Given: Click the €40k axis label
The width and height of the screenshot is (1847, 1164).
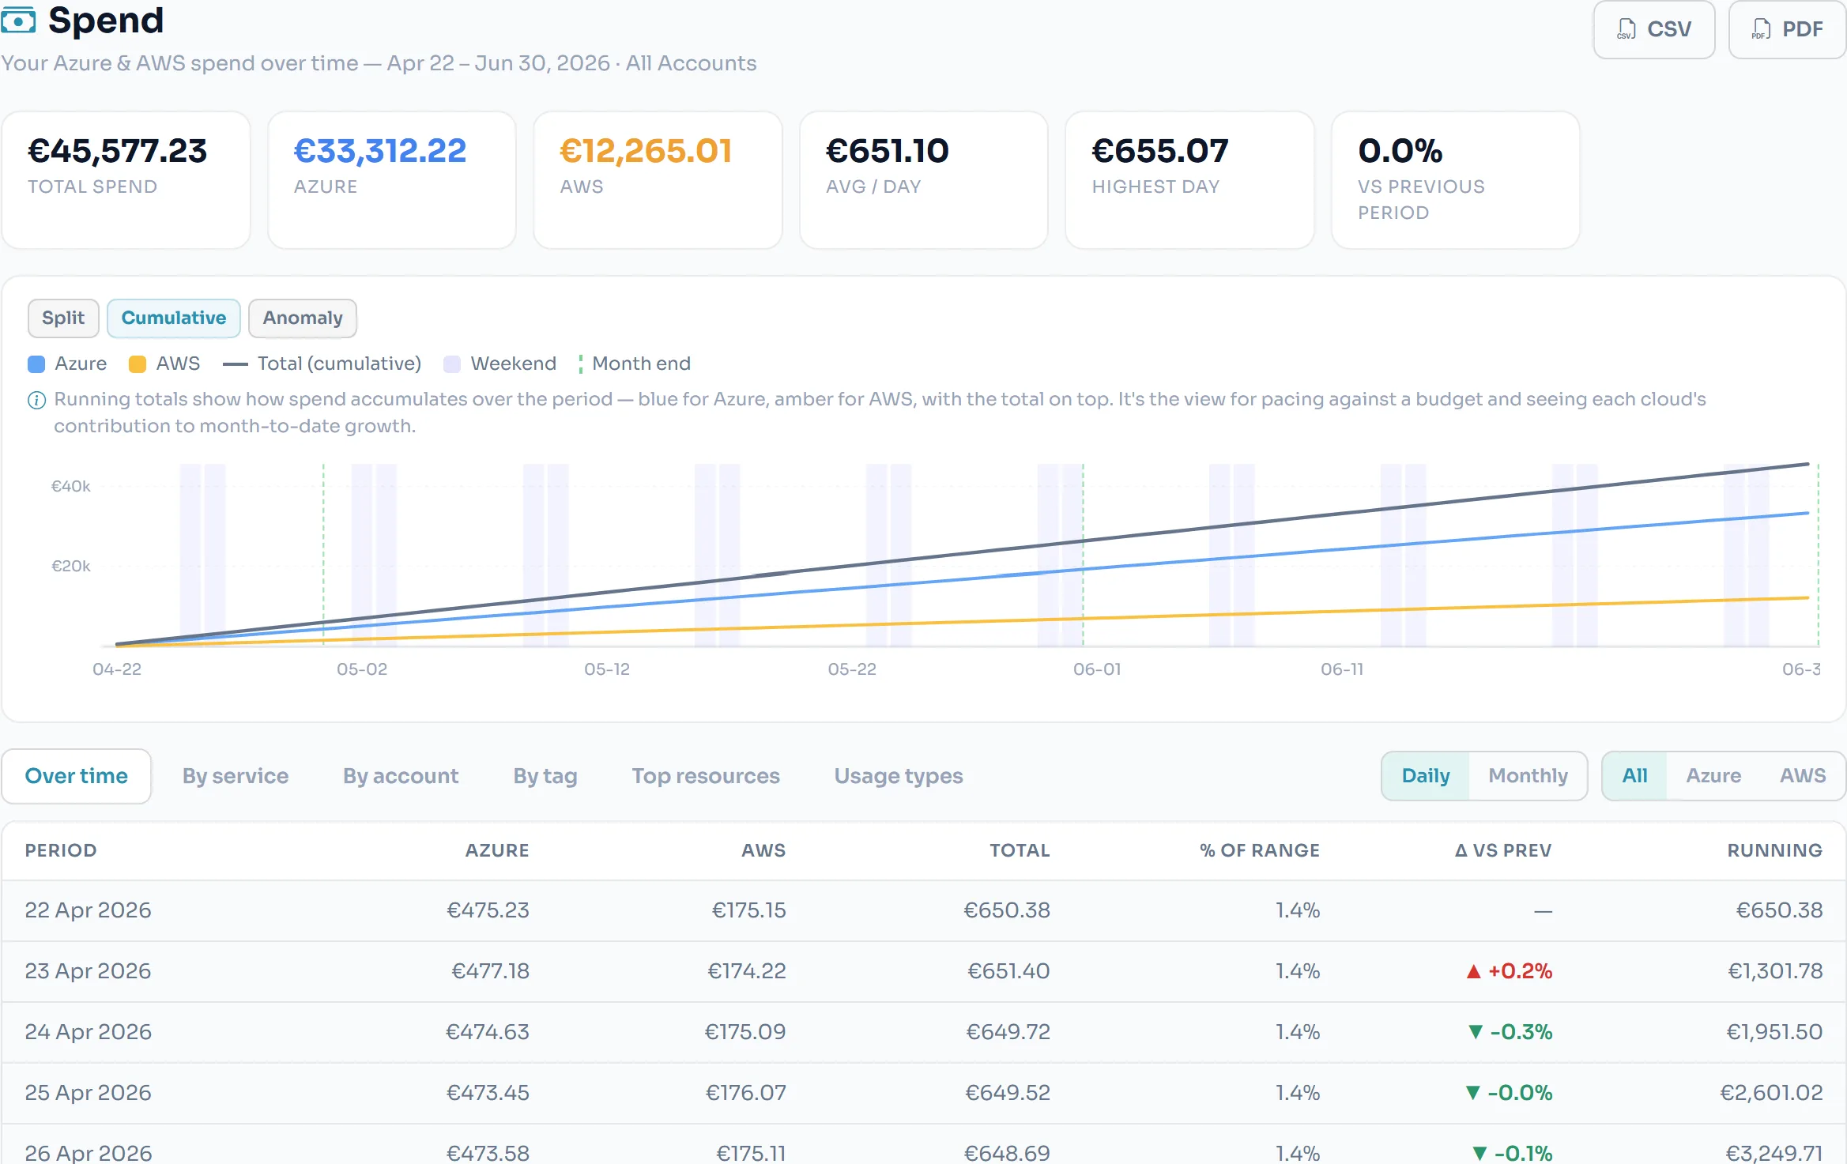Looking at the screenshot, I should 71,486.
